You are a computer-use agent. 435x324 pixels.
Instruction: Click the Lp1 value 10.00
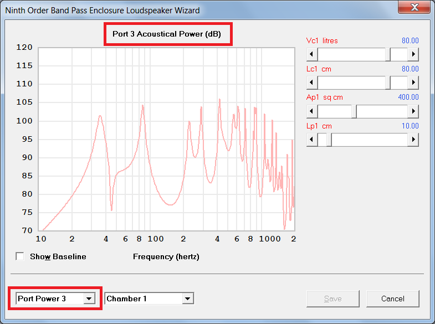[x=410, y=126]
